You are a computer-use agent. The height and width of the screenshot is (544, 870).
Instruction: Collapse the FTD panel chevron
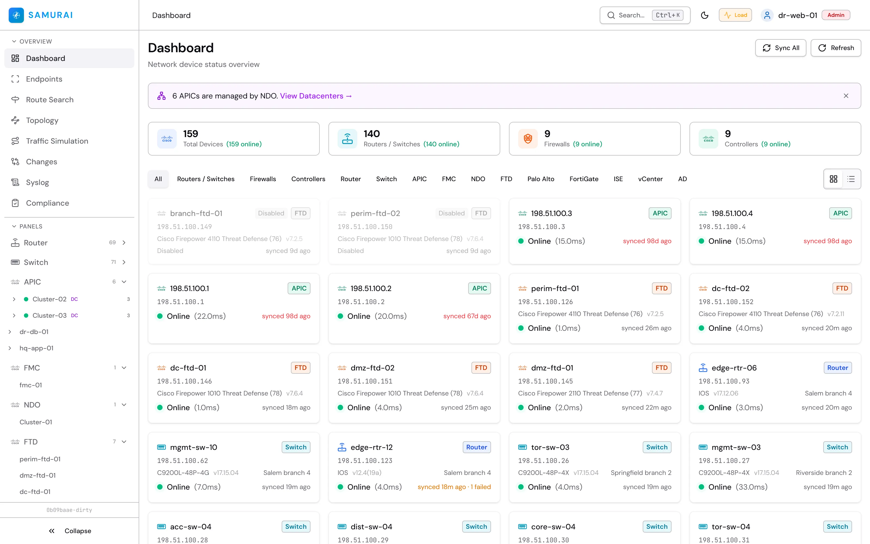(x=124, y=441)
